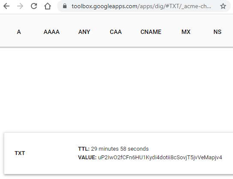View site security via lock icon
The width and height of the screenshot is (233, 179).
coord(65,6)
